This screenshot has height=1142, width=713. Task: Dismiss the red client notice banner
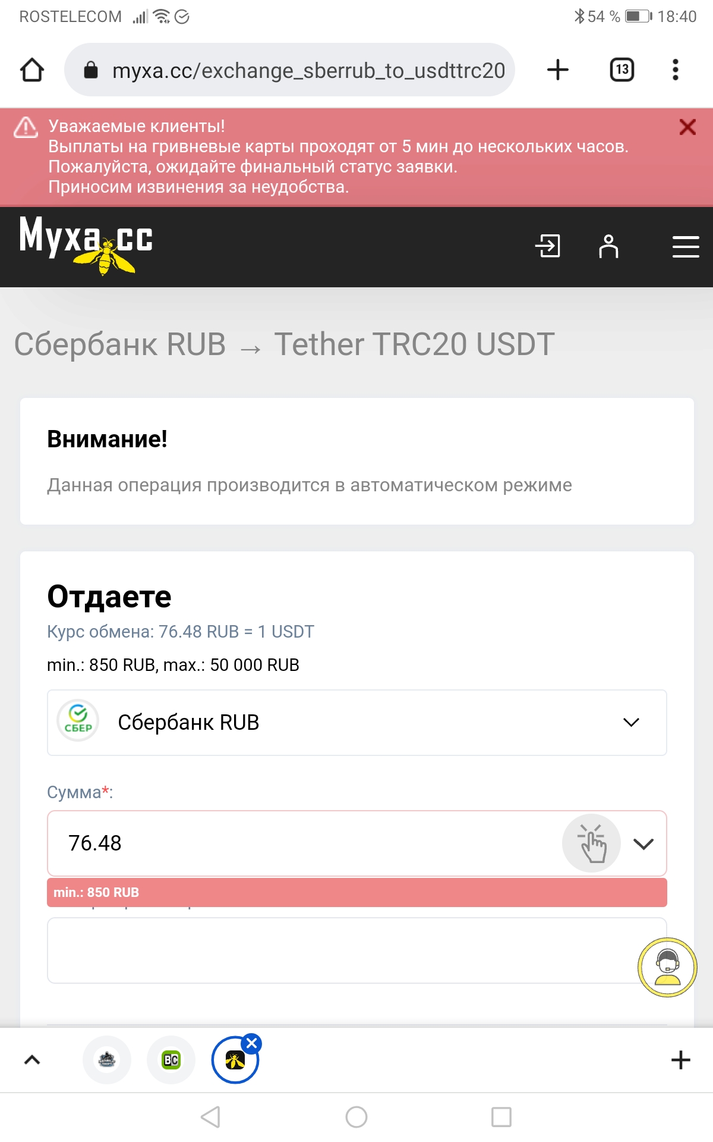[x=687, y=127]
